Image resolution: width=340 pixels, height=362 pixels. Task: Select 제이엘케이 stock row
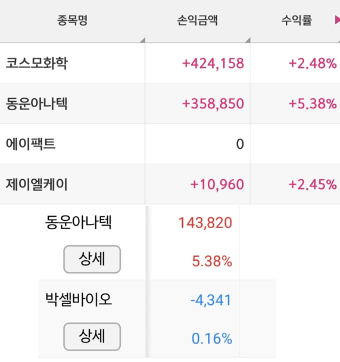(x=170, y=184)
